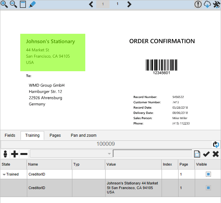Fit page to window icon
The image size is (221, 203).
(23, 4)
